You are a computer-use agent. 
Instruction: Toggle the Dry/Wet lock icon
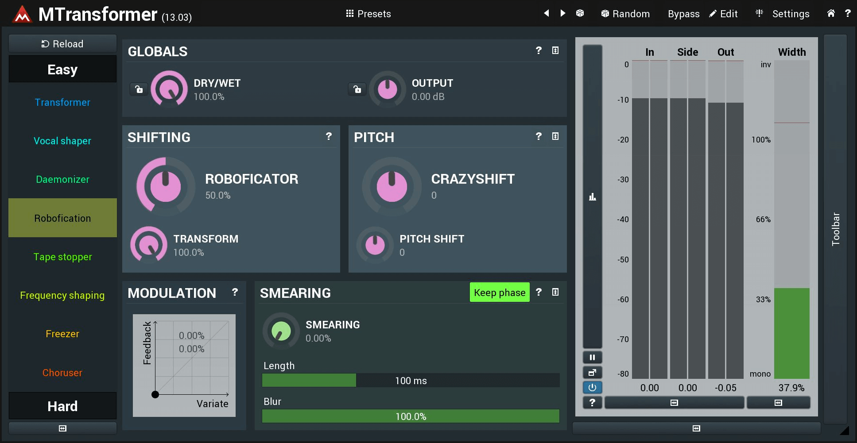(139, 89)
